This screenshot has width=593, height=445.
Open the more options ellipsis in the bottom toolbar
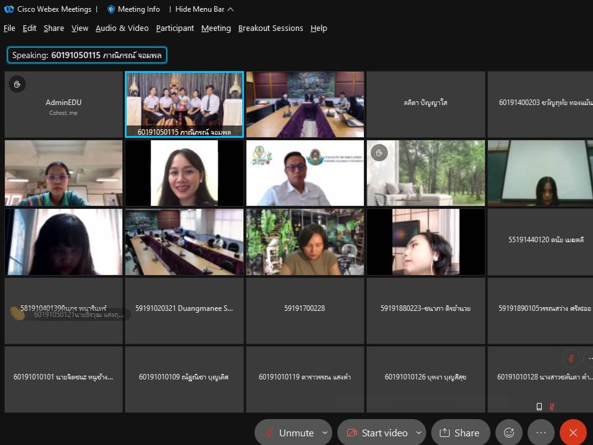pyautogui.click(x=541, y=433)
